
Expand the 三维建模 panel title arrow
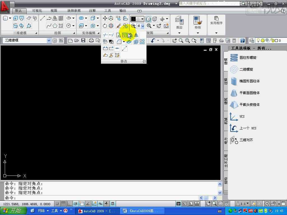pyautogui.click(x=36, y=33)
